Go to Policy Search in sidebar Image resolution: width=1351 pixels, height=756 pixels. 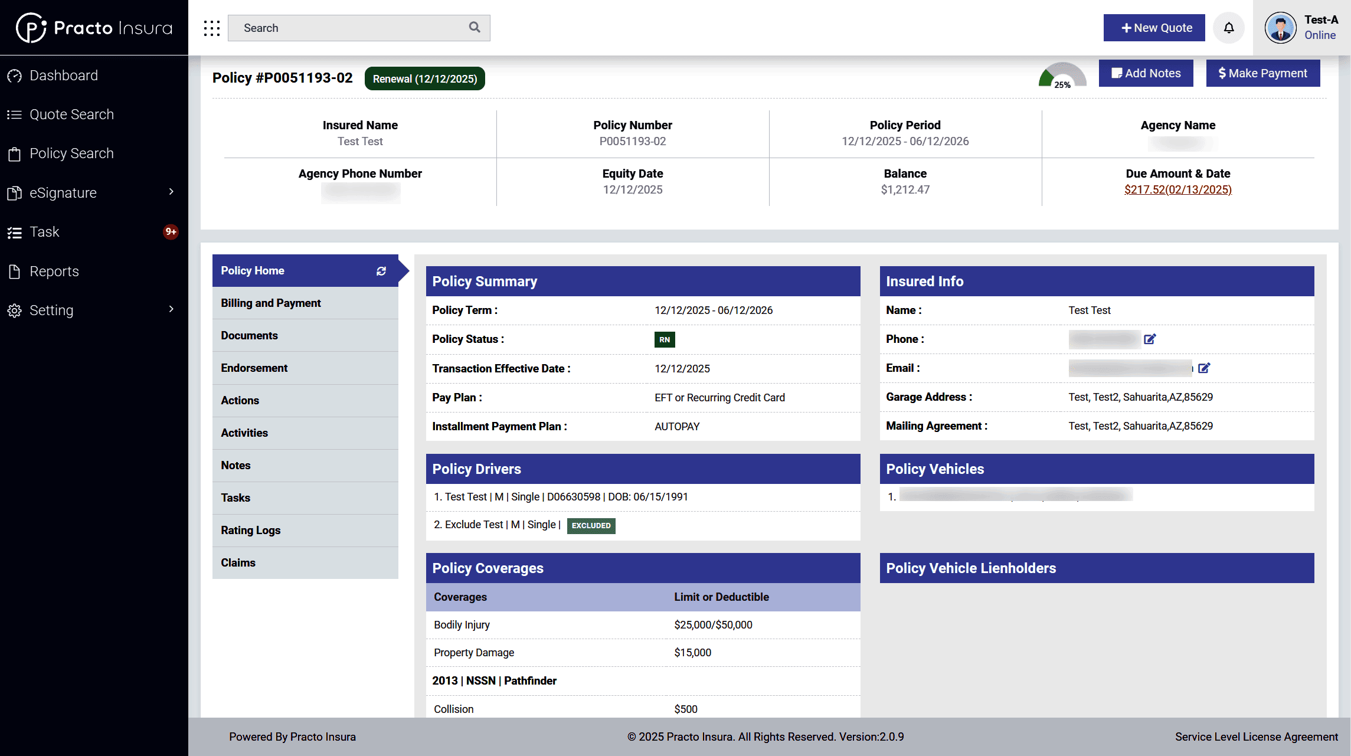71,153
